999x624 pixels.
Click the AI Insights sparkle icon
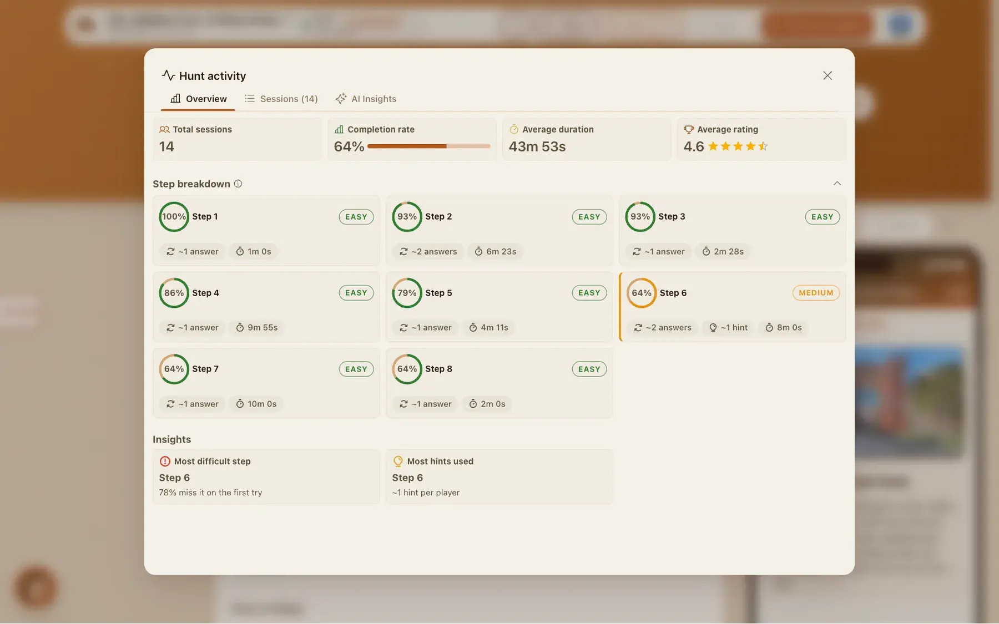coord(341,99)
